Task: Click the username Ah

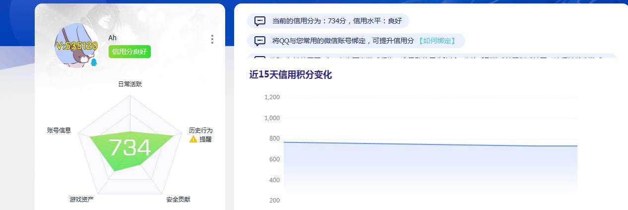Action: 113,38
